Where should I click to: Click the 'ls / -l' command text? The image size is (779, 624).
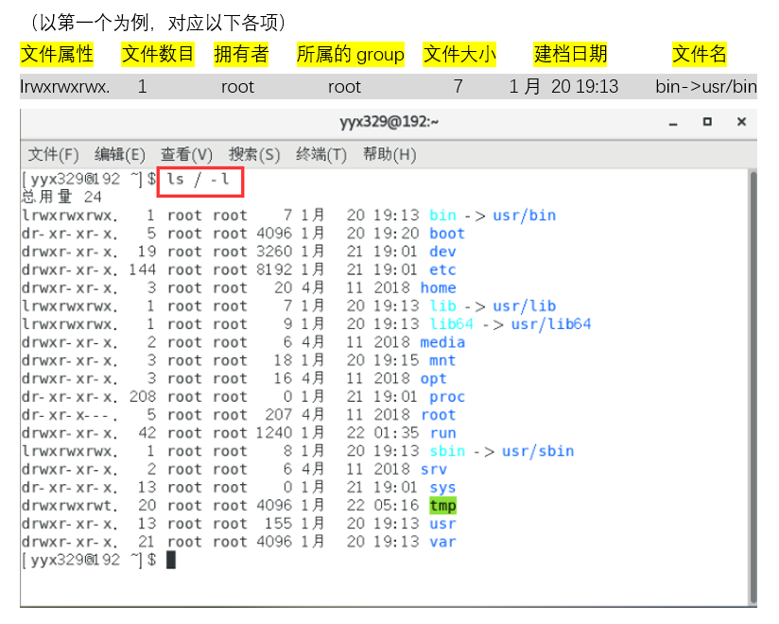198,180
